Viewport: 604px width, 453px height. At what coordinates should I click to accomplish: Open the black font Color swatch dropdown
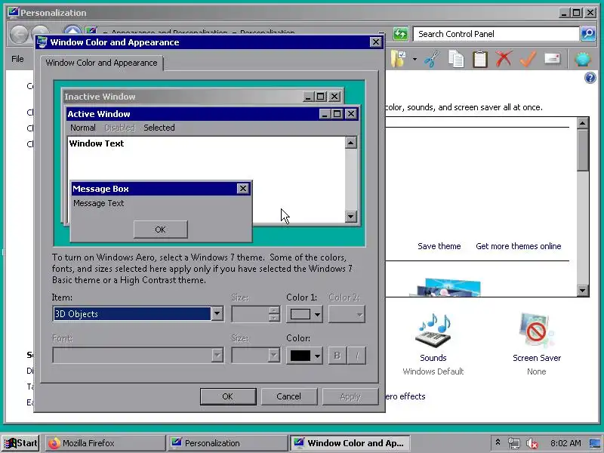point(304,356)
